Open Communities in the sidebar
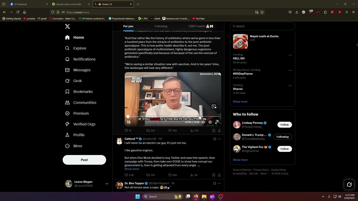Image resolution: width=358 pixels, height=201 pixels. (x=81, y=102)
